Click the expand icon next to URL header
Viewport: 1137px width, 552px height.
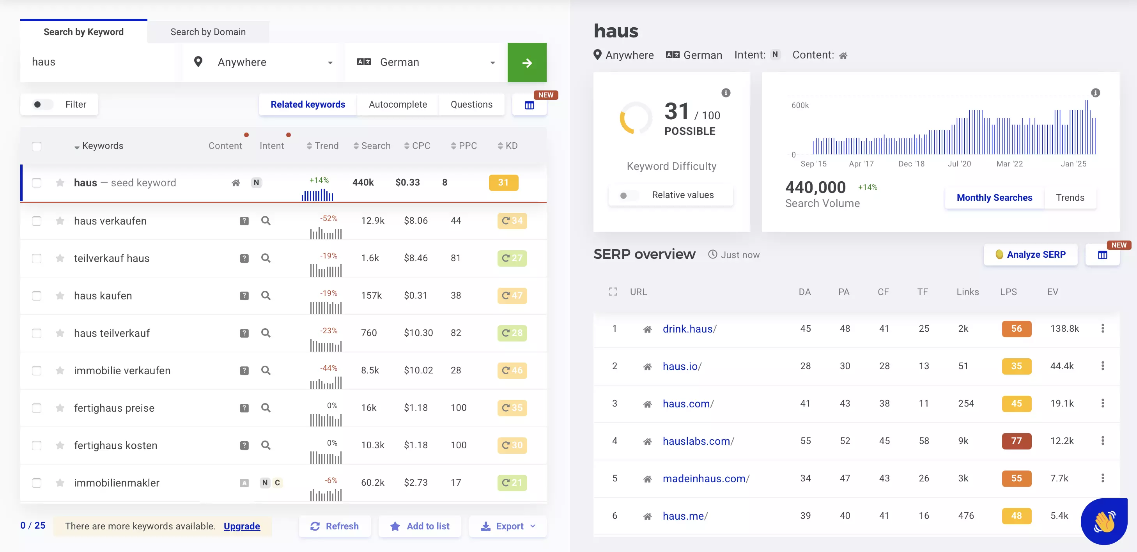click(x=613, y=291)
